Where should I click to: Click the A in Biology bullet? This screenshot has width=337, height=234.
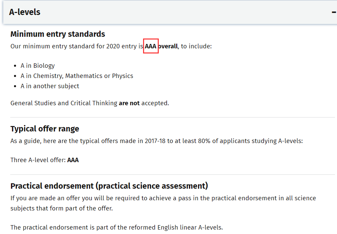point(38,66)
